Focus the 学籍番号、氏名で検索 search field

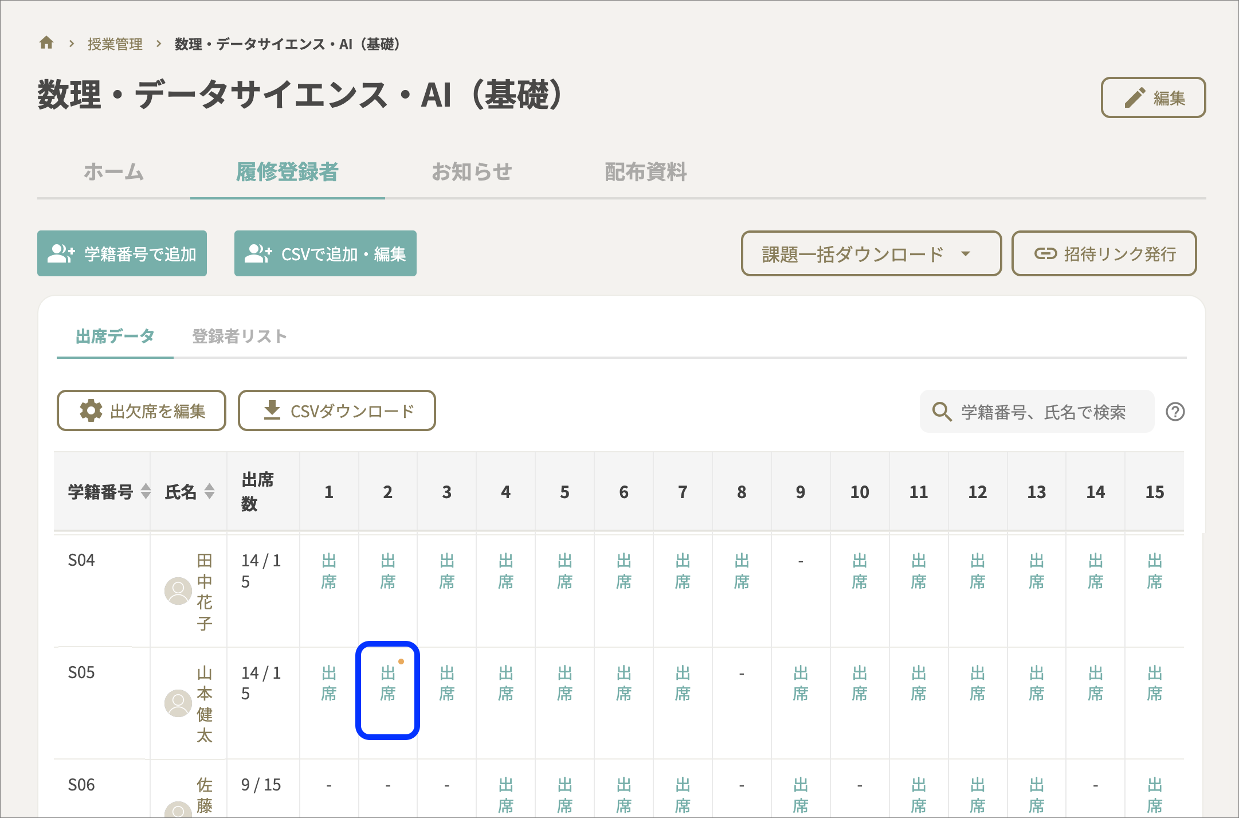1037,412
